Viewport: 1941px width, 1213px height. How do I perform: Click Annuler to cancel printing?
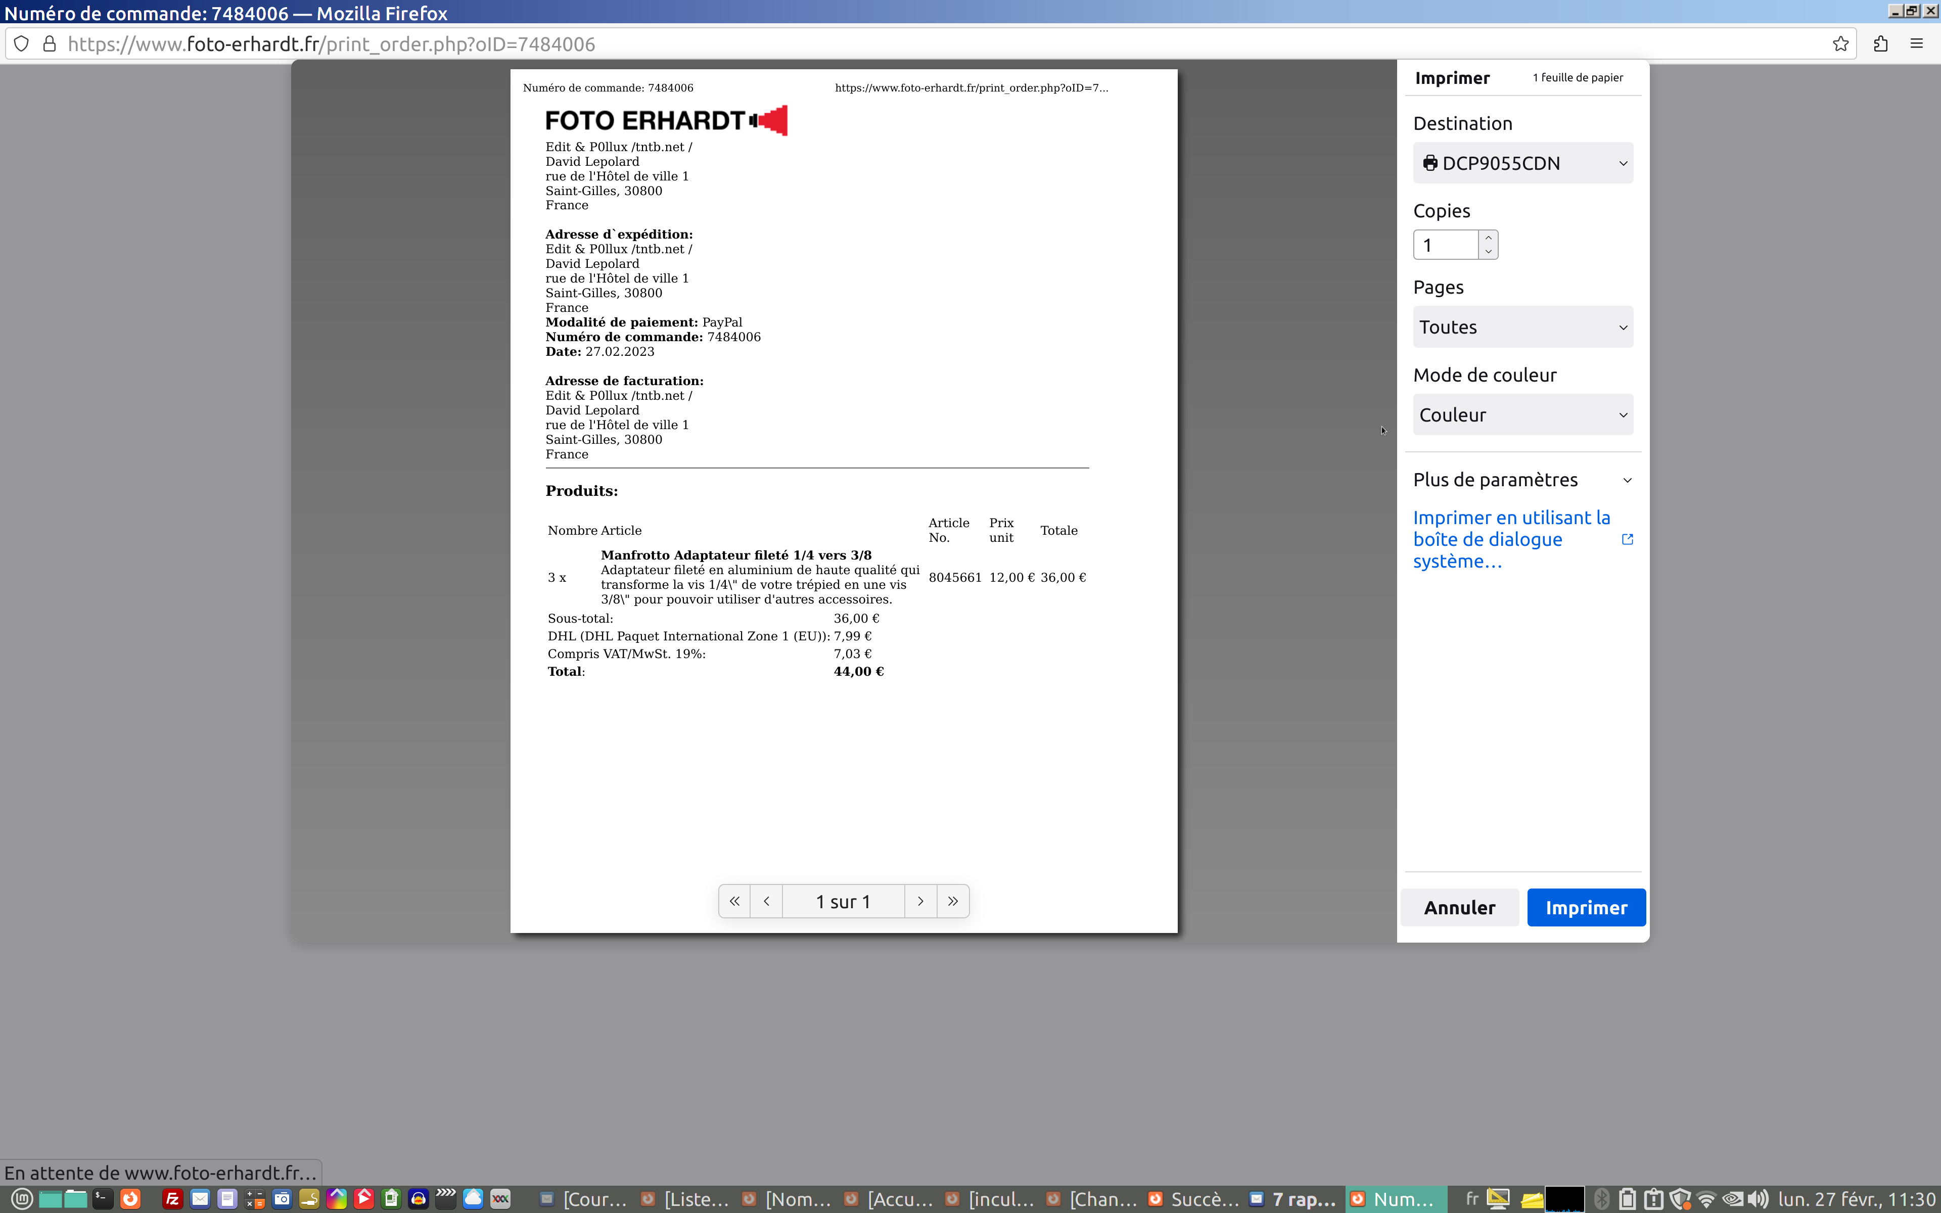1459,907
